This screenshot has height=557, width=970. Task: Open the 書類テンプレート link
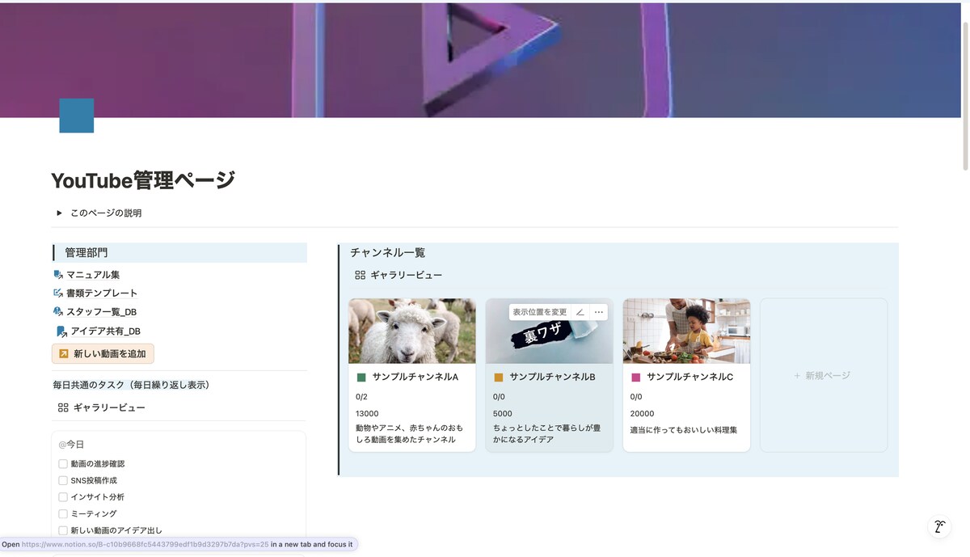coord(102,293)
